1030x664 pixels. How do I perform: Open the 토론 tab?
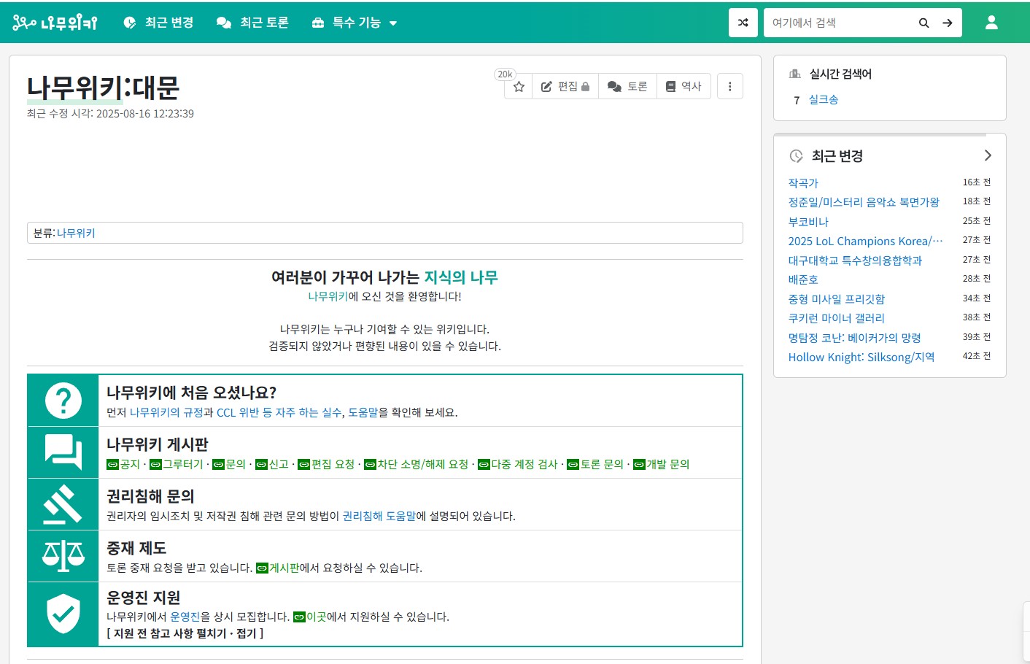(x=627, y=87)
